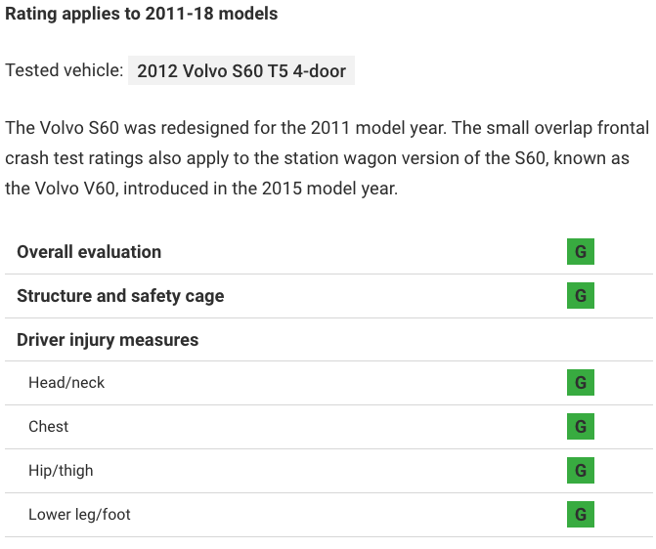
Task: Select the Head/neck G rating icon
Action: pyautogui.click(x=580, y=383)
